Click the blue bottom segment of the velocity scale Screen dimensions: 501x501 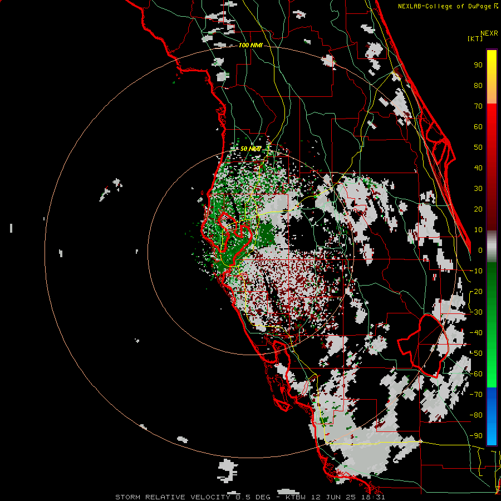(492, 416)
